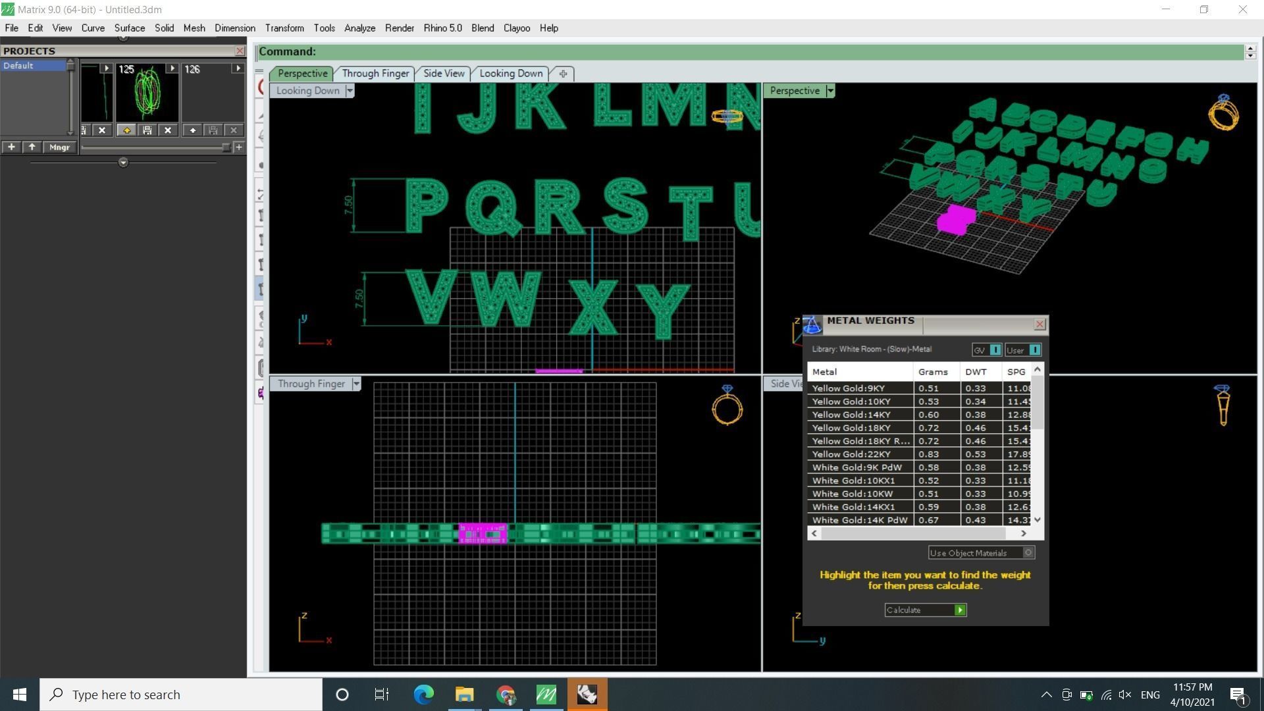Click the play arrow on thumbnail 126
Screen dimensions: 1264x711
pyautogui.click(x=238, y=68)
